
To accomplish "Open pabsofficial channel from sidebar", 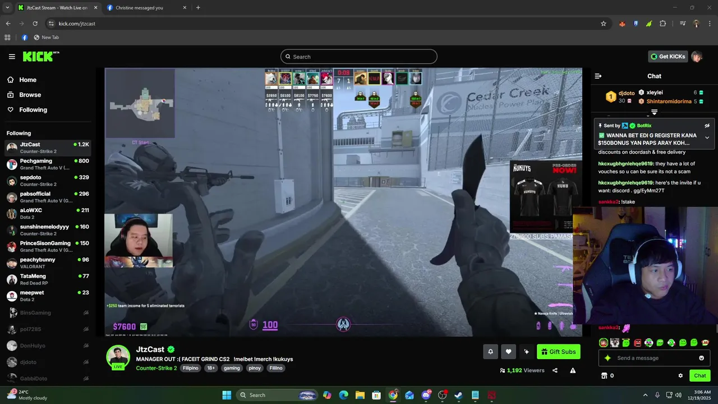I will click(x=48, y=197).
